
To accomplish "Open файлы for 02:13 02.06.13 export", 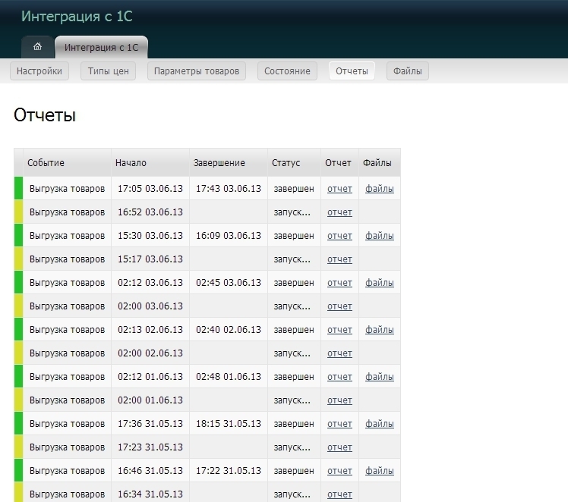I will pos(380,329).
